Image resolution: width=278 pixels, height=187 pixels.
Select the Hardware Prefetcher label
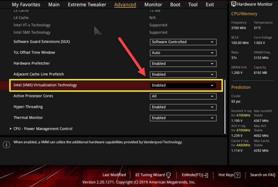31,63
